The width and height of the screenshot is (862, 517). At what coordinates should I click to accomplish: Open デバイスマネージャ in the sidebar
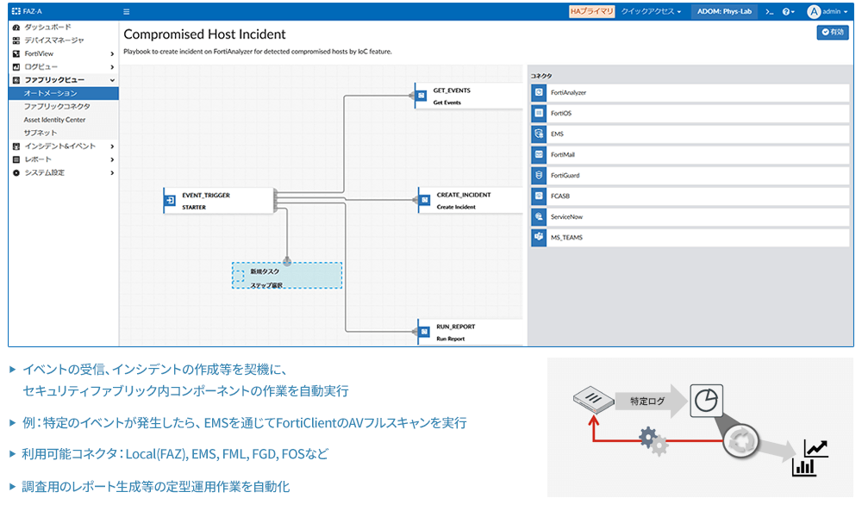[x=64, y=40]
